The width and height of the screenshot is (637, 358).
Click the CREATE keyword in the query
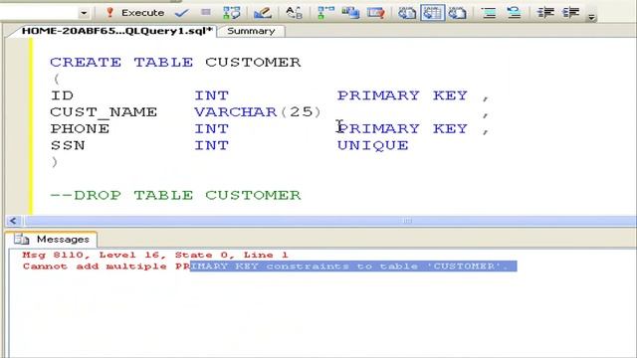(x=86, y=62)
